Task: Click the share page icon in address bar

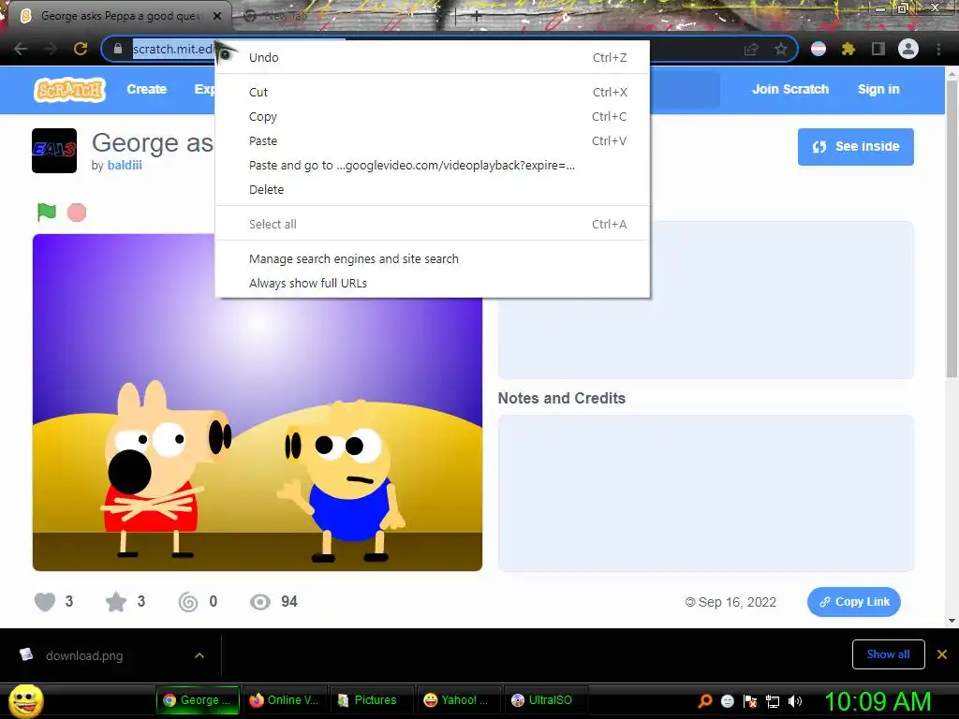Action: point(751,49)
